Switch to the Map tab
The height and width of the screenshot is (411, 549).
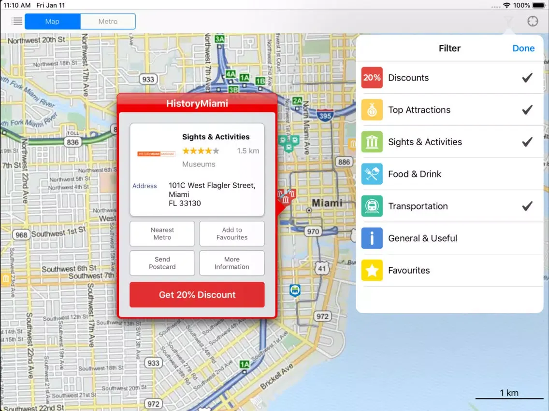point(53,21)
